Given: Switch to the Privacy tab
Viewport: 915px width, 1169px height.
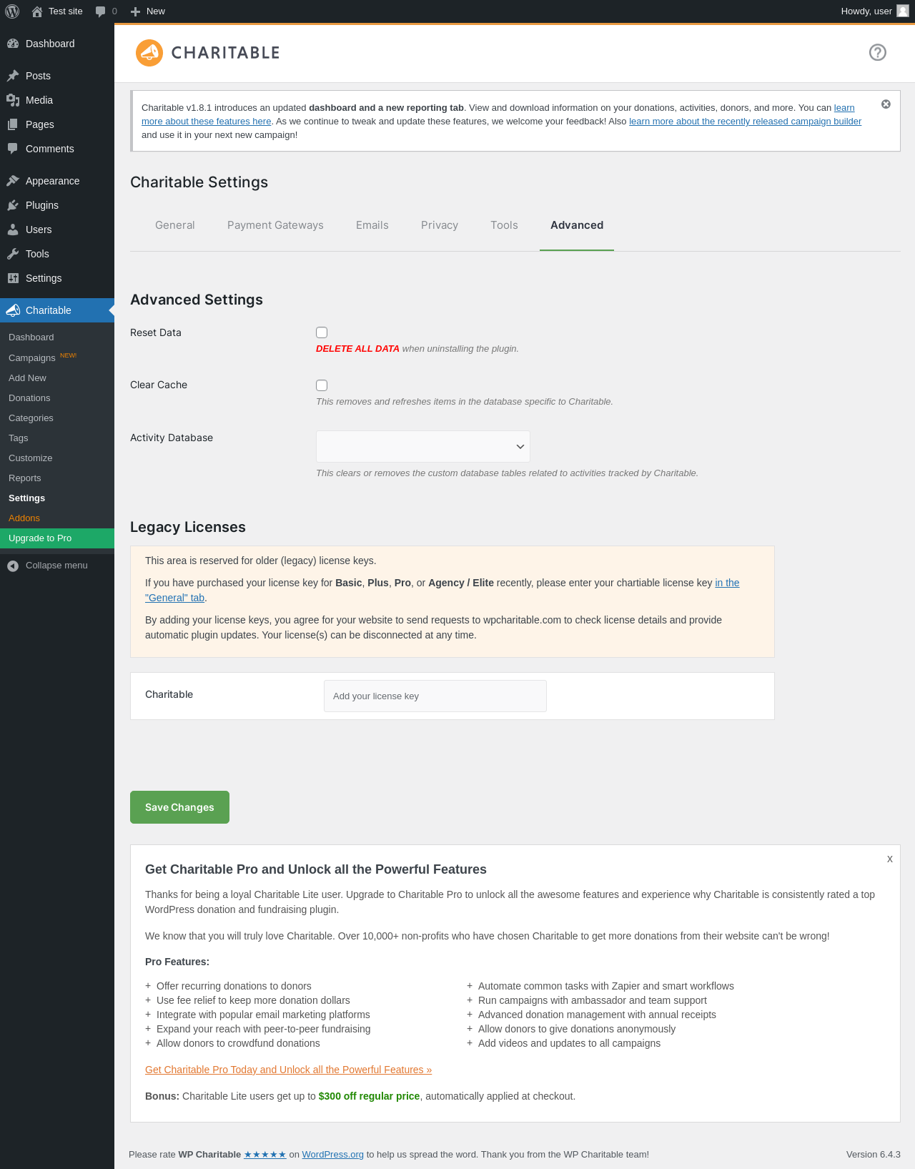Looking at the screenshot, I should 440,225.
